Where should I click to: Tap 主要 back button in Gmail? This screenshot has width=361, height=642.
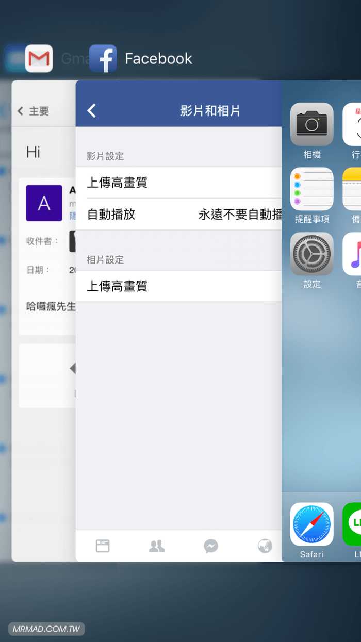coord(33,111)
